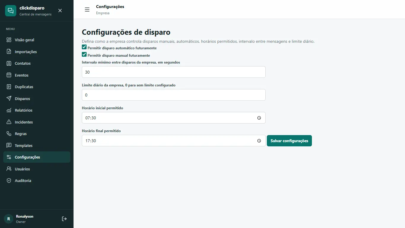Navigate to Eventos
Viewport: 405px width, 228px height.
click(x=37, y=75)
